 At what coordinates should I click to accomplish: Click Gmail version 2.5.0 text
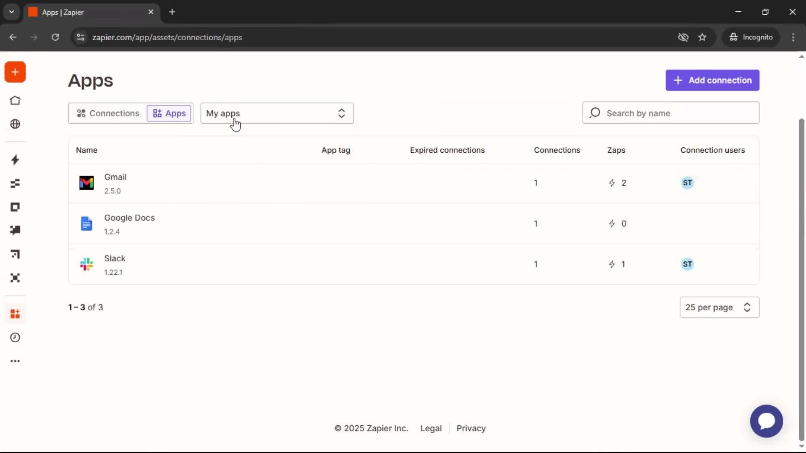click(113, 191)
